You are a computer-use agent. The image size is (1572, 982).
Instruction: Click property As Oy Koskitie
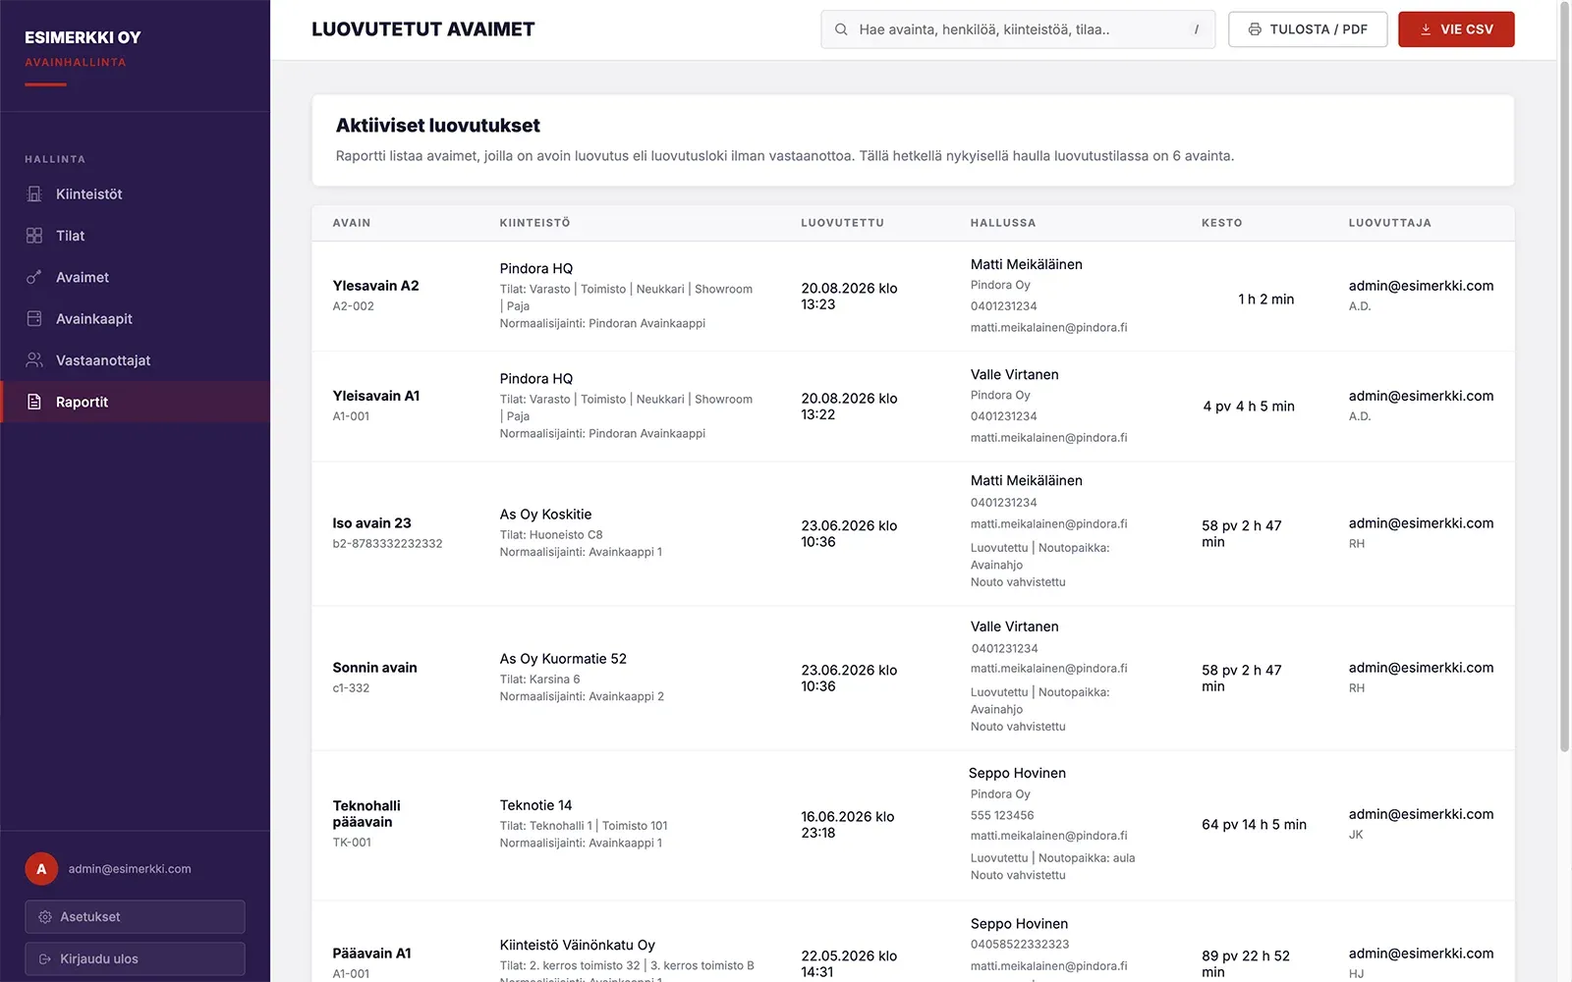pyautogui.click(x=545, y=515)
